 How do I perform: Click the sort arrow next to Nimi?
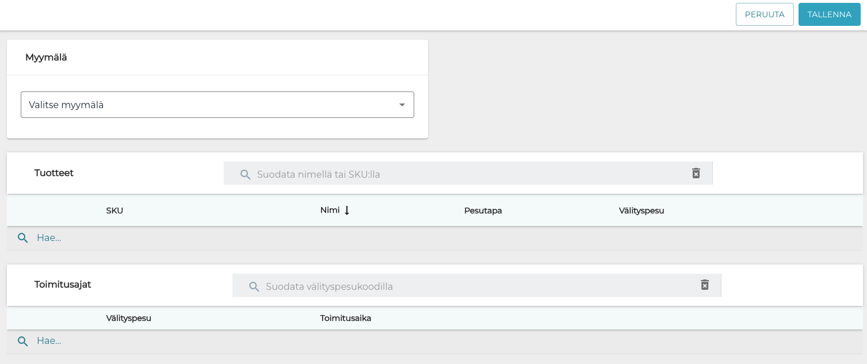[x=347, y=210]
